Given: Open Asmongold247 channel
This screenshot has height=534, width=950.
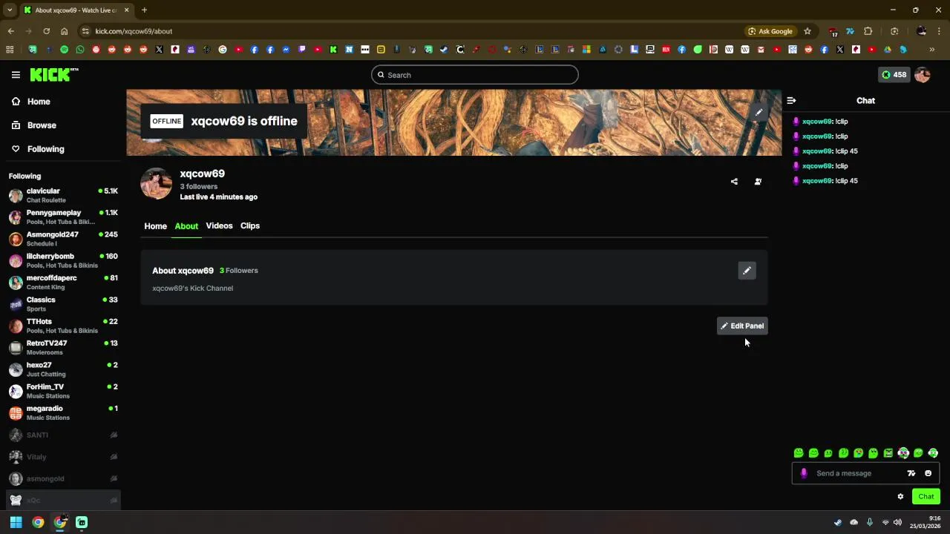Looking at the screenshot, I should point(63,239).
